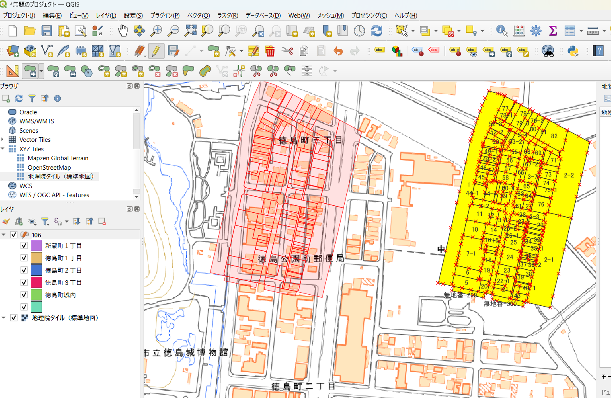Expand the Vector Tiles browser node
This screenshot has height=398, width=611.
[x=3, y=140]
